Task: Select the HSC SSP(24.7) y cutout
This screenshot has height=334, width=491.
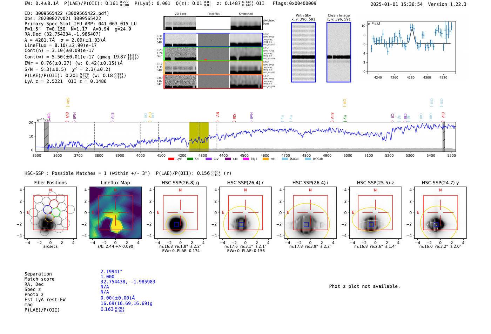Action: coord(440,212)
